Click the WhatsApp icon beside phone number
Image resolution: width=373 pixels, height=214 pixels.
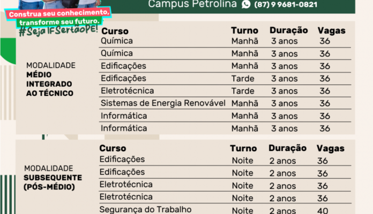coord(246,4)
